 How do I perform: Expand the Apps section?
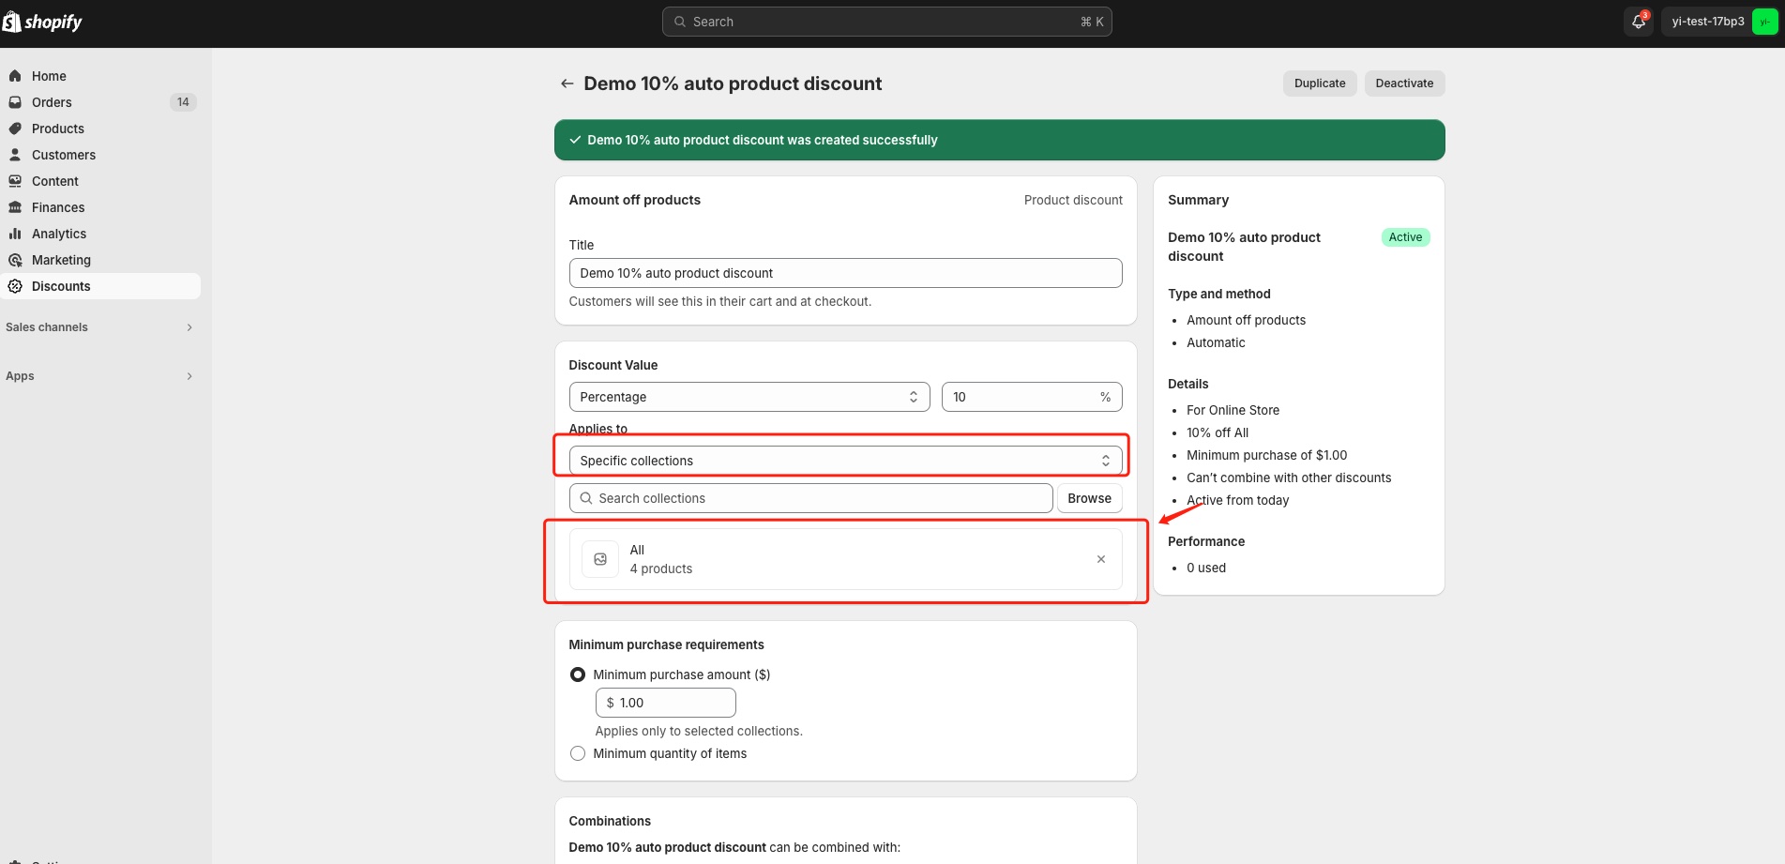101,375
